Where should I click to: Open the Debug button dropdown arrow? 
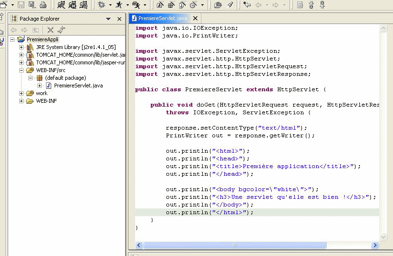[x=110, y=5]
